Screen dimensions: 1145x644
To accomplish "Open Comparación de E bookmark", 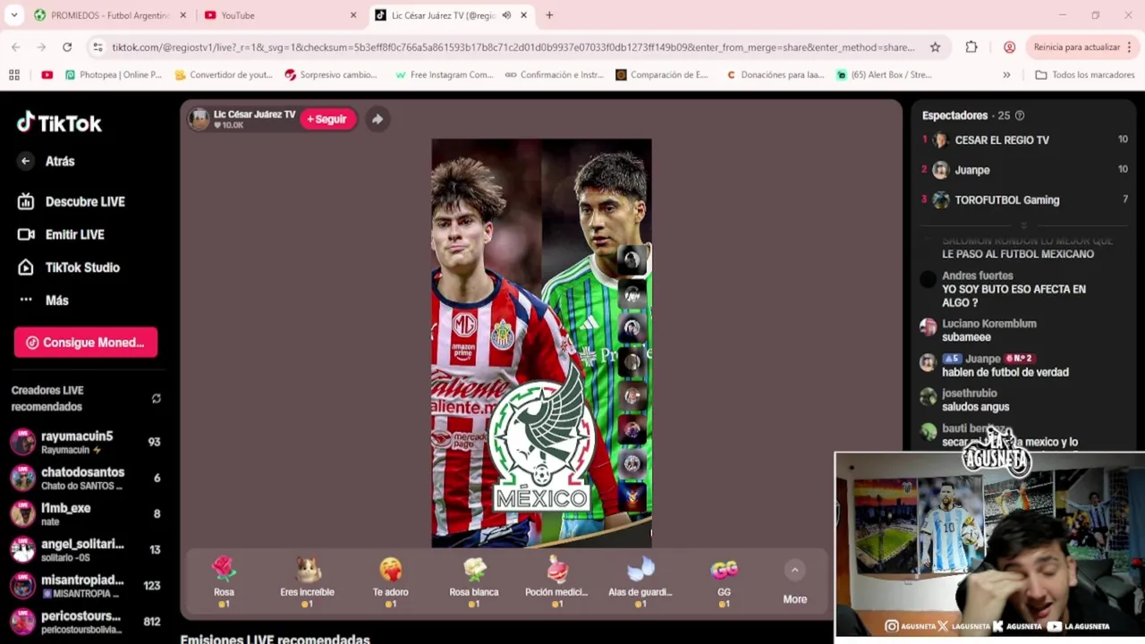I will pyautogui.click(x=662, y=75).
